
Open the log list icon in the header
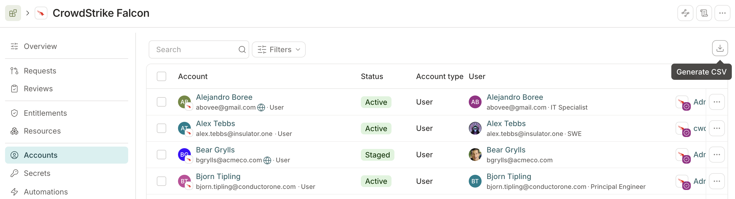coord(704,13)
